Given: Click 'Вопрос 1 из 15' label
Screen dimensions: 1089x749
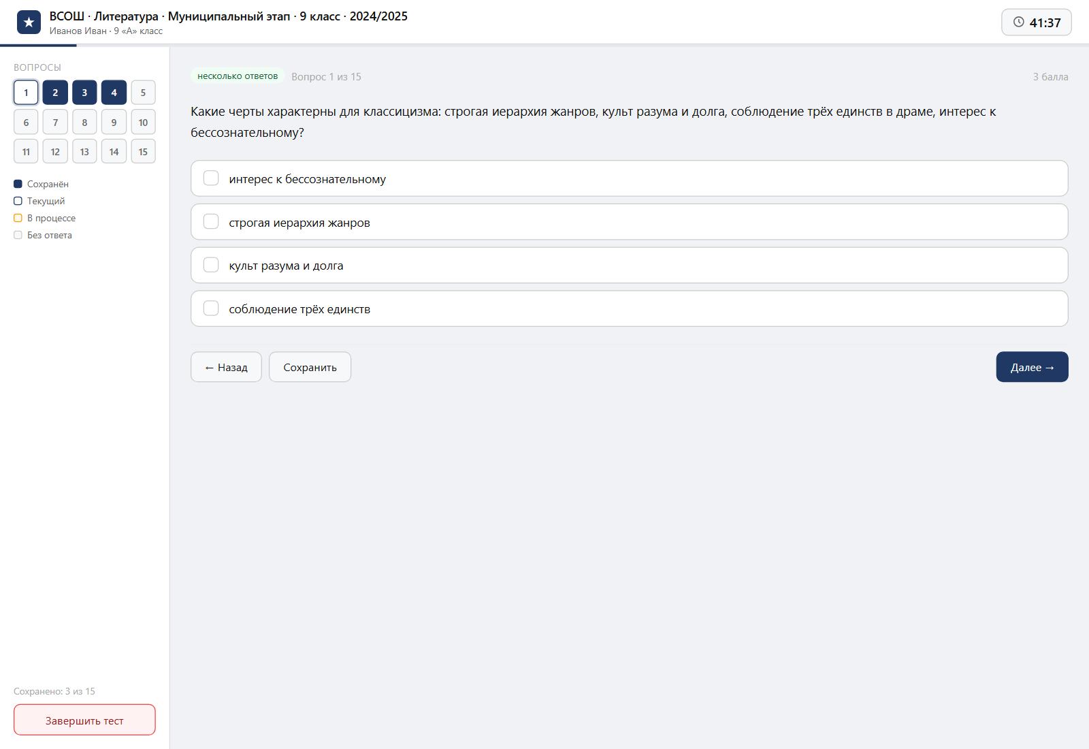Looking at the screenshot, I should [326, 77].
